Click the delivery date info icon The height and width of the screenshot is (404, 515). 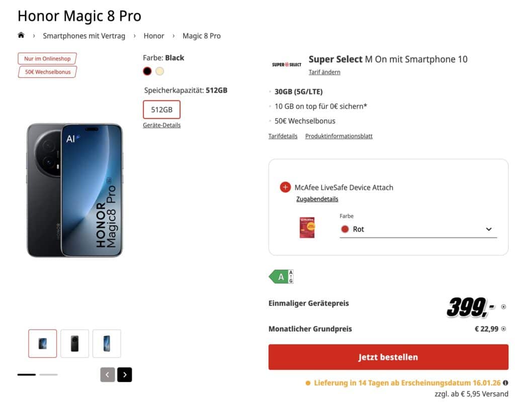point(505,383)
